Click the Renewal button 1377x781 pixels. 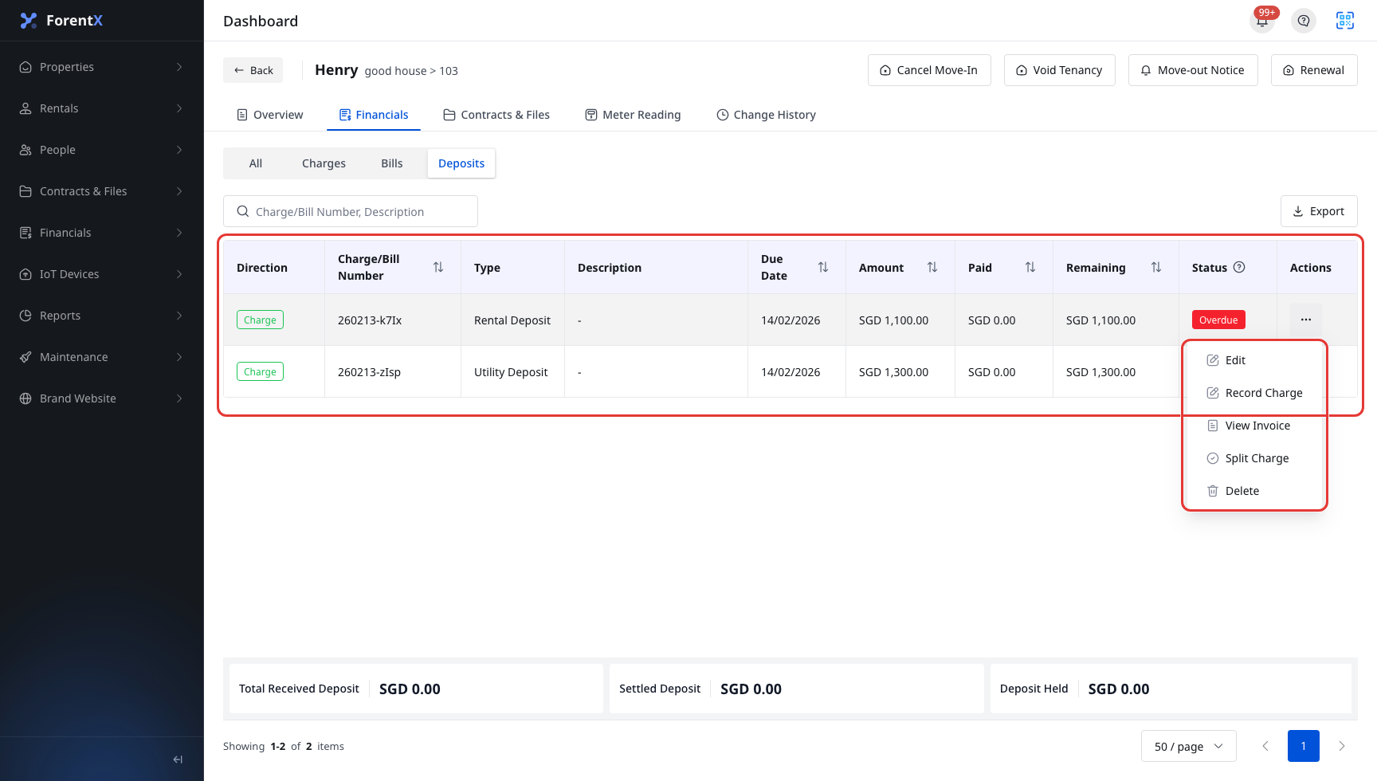(1314, 70)
